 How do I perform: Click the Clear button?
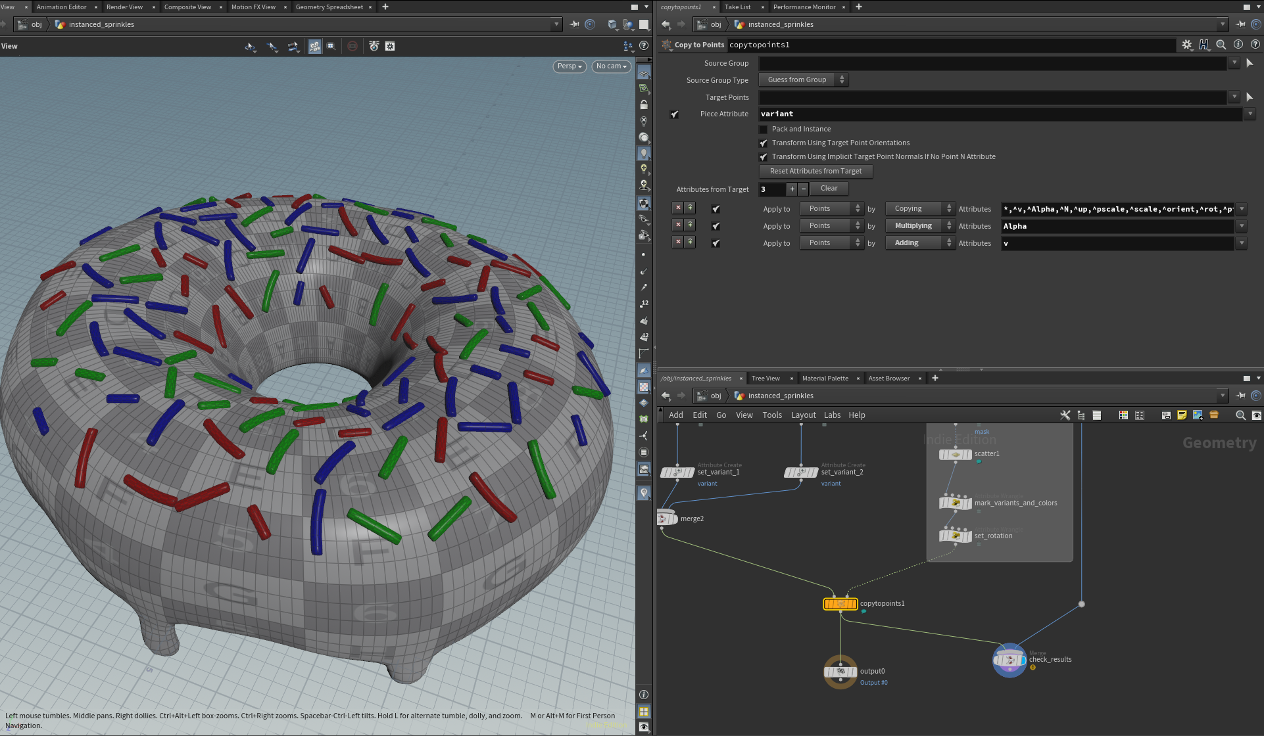[x=829, y=189]
